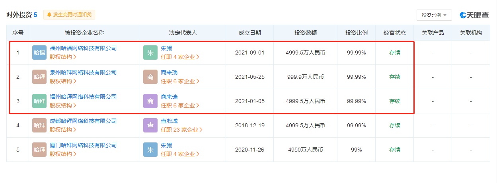Click the 投资比例 column header
Viewport: 497px width, 183px height.
(357, 33)
